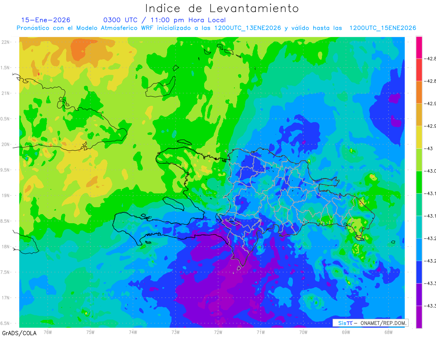Click the '21N' latitude label
Image resolution: width=436 pixels, height=337 pixels.
click(6, 93)
